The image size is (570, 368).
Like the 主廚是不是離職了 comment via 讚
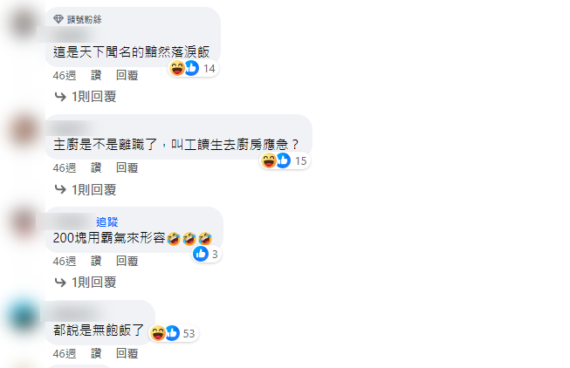96,167
